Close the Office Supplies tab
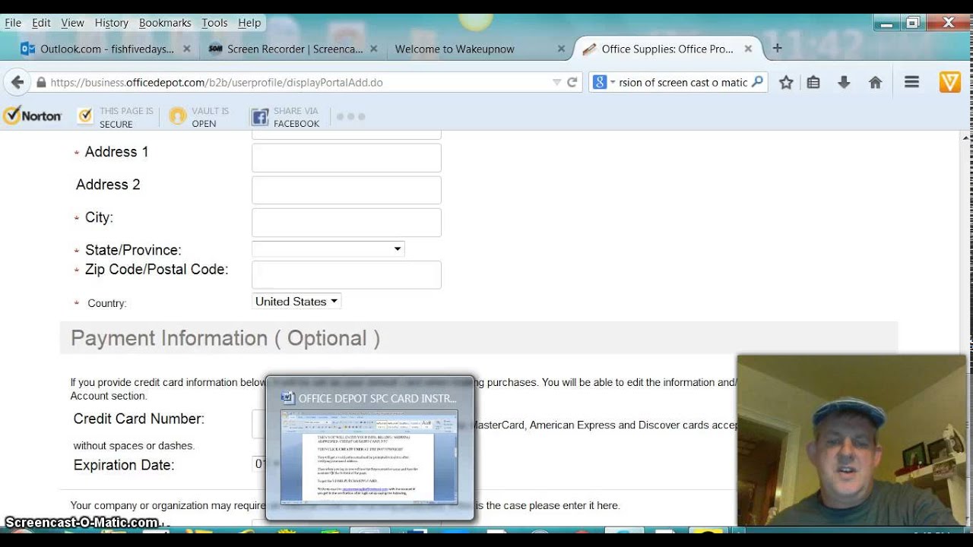Viewport: 973px width, 547px height. (748, 49)
